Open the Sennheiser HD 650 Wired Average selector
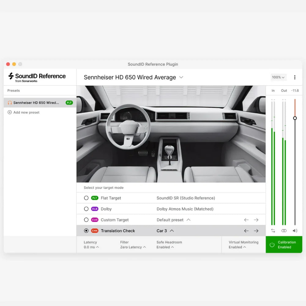 click(x=133, y=77)
